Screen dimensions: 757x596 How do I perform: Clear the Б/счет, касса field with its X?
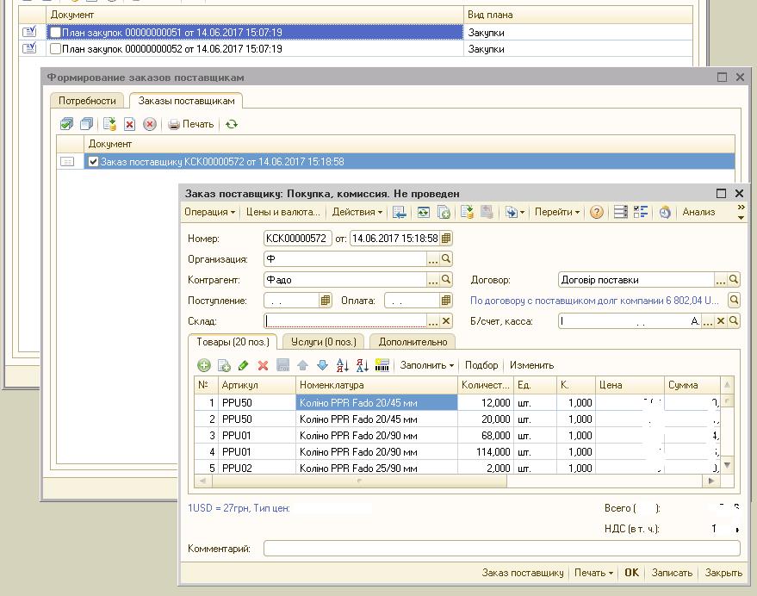click(721, 321)
